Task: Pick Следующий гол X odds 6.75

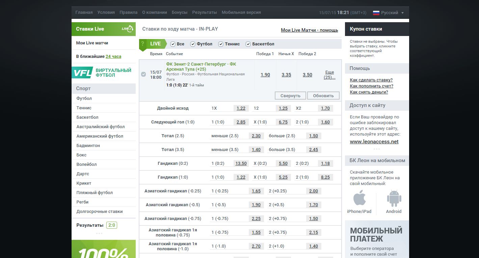Action: (x=283, y=122)
